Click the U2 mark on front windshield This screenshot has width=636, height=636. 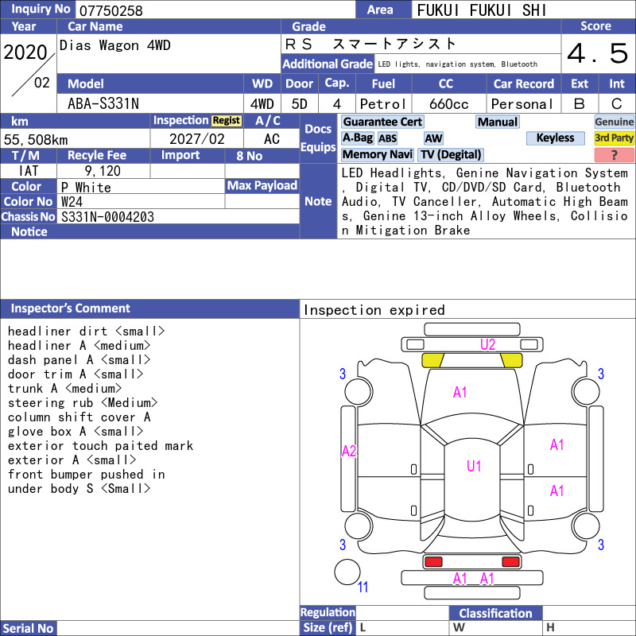(487, 345)
